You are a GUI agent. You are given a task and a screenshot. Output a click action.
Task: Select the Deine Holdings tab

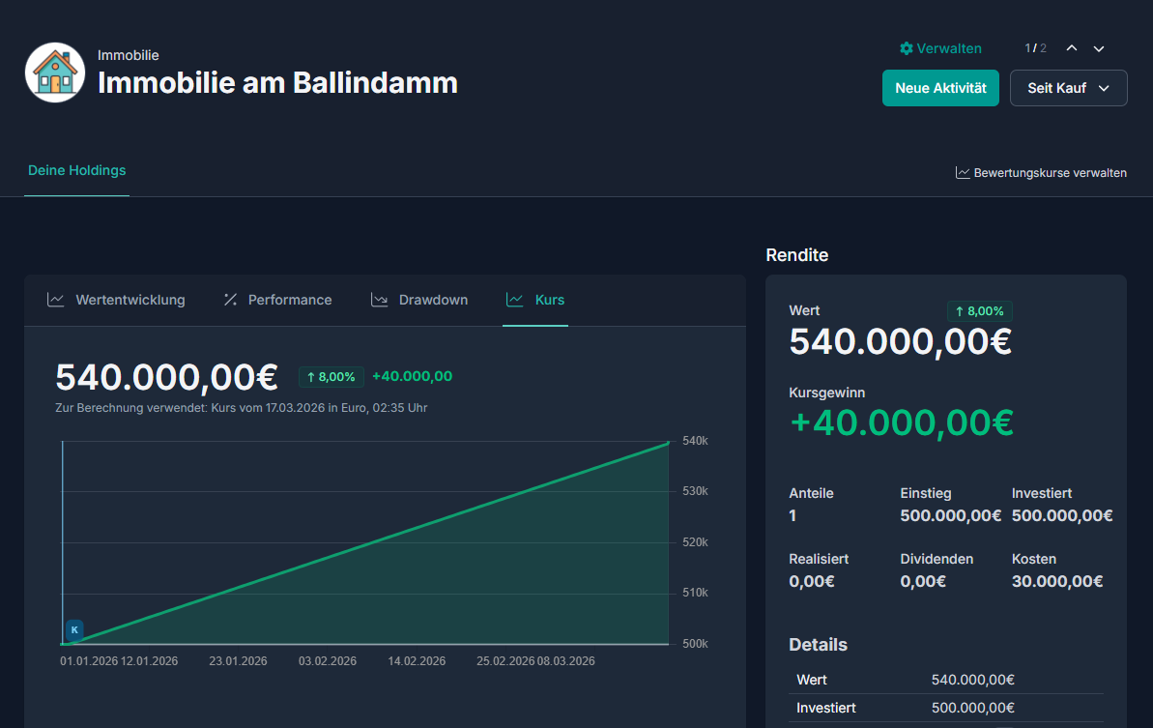(x=77, y=170)
